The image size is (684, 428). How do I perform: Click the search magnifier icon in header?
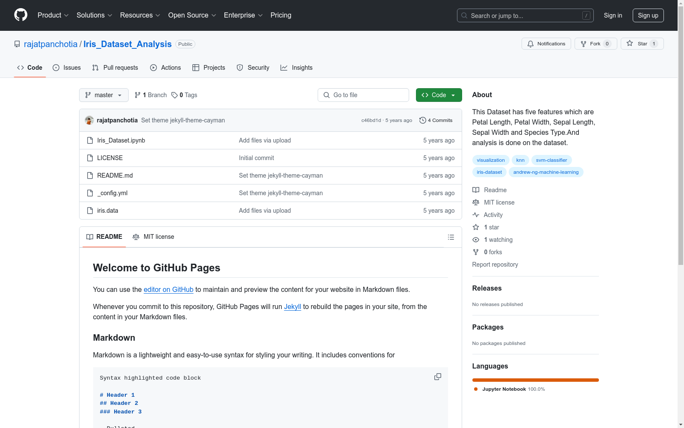(x=464, y=15)
